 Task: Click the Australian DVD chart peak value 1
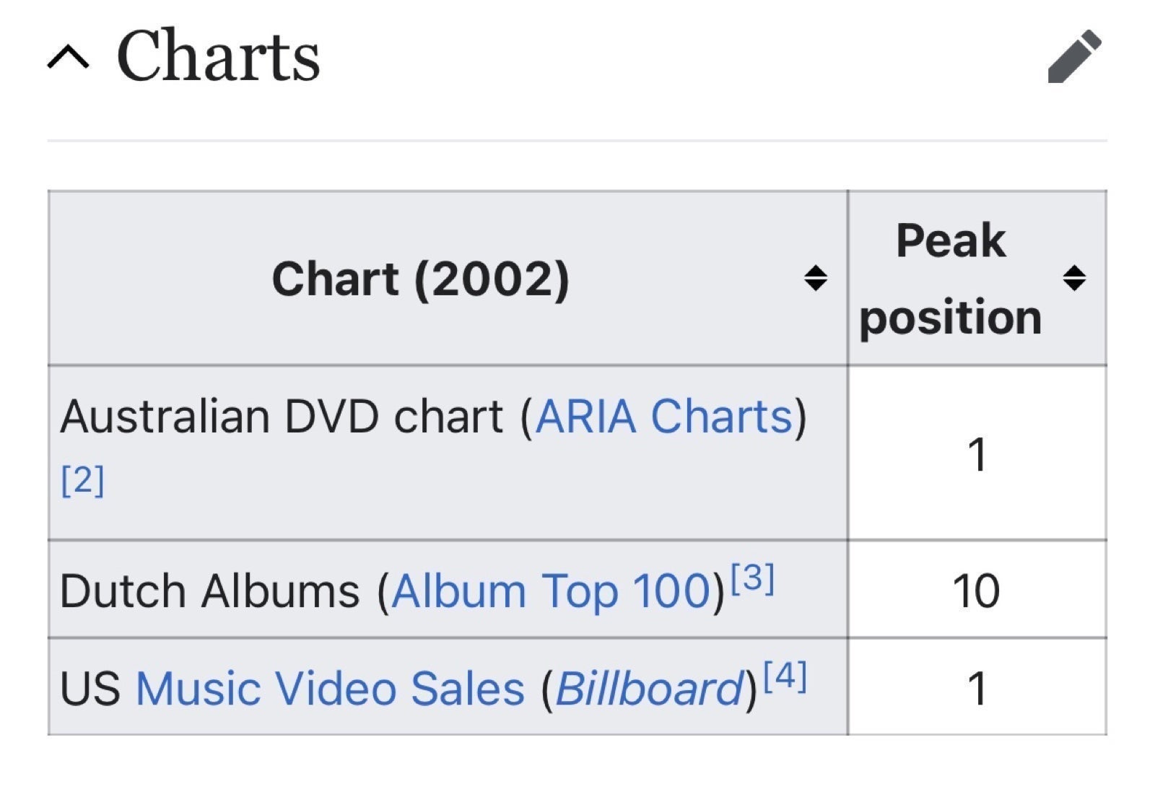[977, 455]
